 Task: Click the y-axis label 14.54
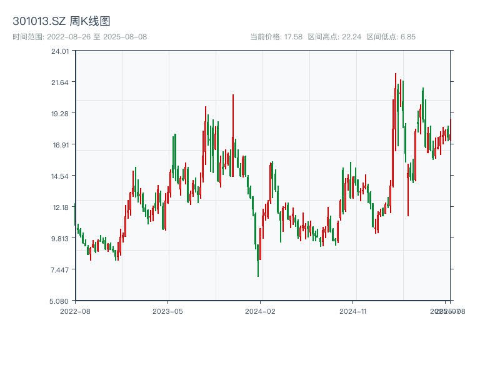60,176
